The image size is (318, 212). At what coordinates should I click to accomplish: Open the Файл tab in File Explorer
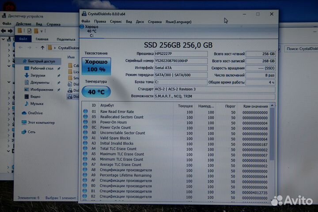pos(23,39)
